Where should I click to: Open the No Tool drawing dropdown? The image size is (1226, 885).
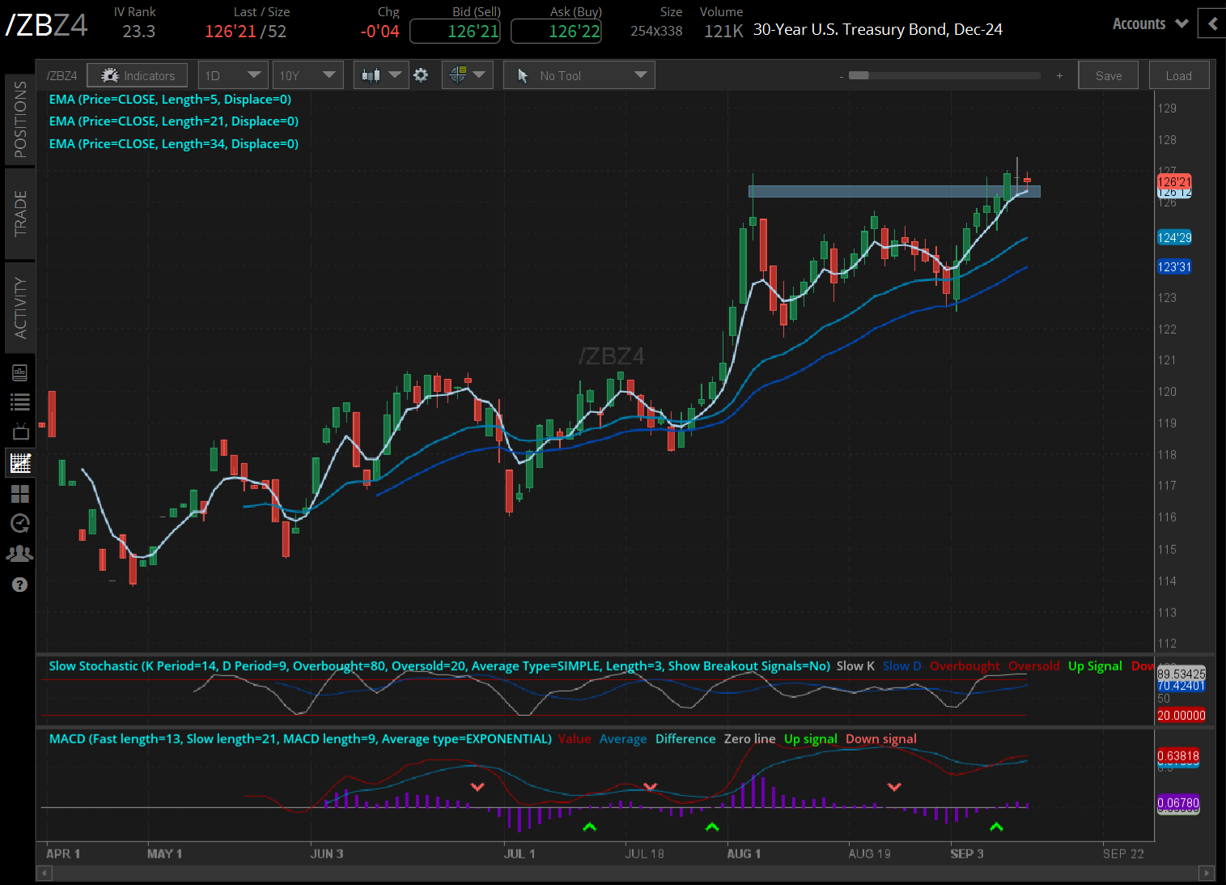pos(578,74)
